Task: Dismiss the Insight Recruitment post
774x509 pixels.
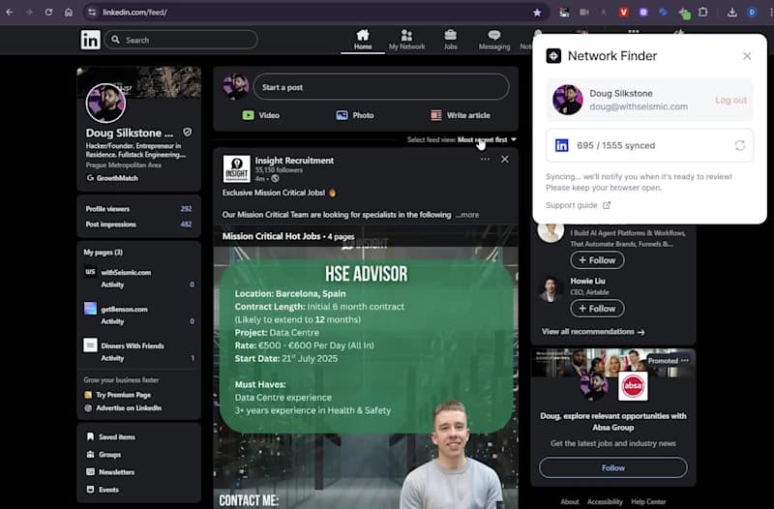Action: 504,160
